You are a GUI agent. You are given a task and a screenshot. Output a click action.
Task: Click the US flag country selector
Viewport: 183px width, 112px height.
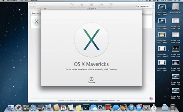pyautogui.click(x=151, y=99)
